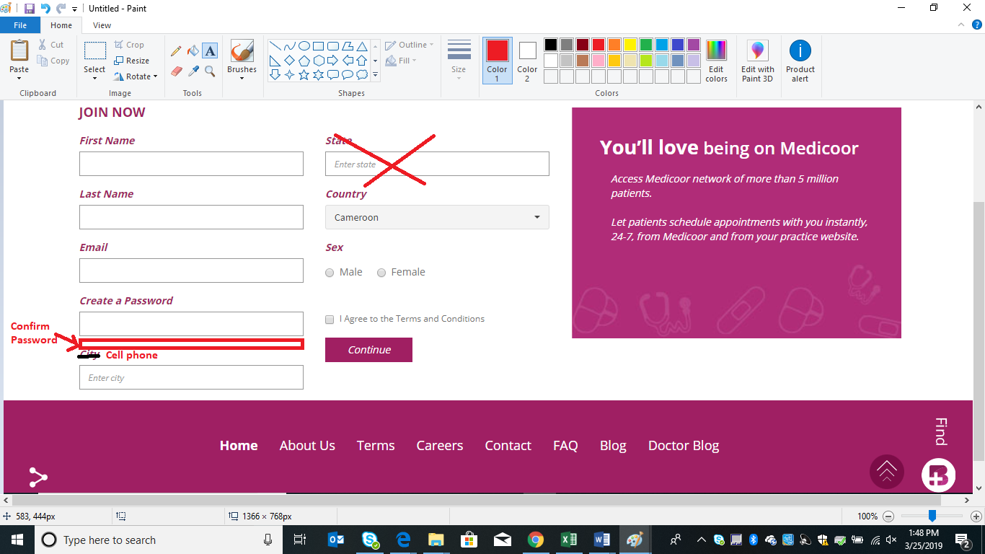
Task: Click the Copy button in Clipboard group
Action: click(x=53, y=61)
